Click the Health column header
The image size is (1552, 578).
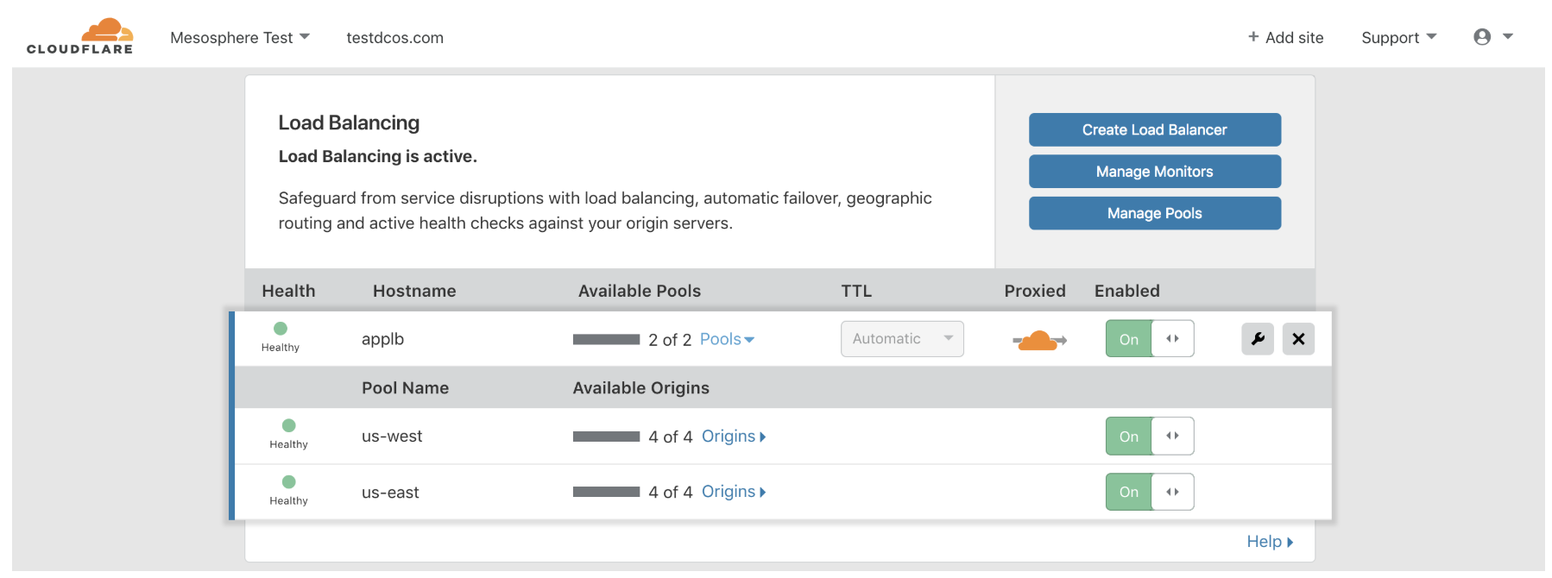(288, 291)
